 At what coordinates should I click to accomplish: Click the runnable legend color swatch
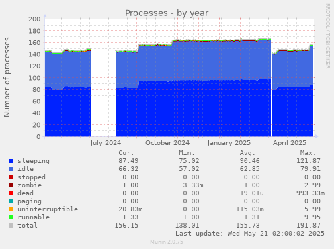pos(11,217)
